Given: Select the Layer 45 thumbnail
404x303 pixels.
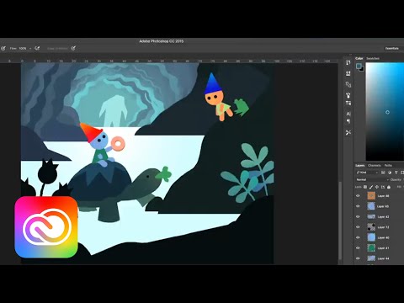Looking at the screenshot, I should coord(371,206).
